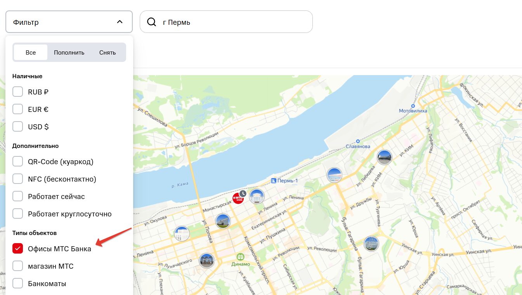This screenshot has height=295, width=522.
Task: Click the ул. Окулова street label
Action: click(x=155, y=220)
